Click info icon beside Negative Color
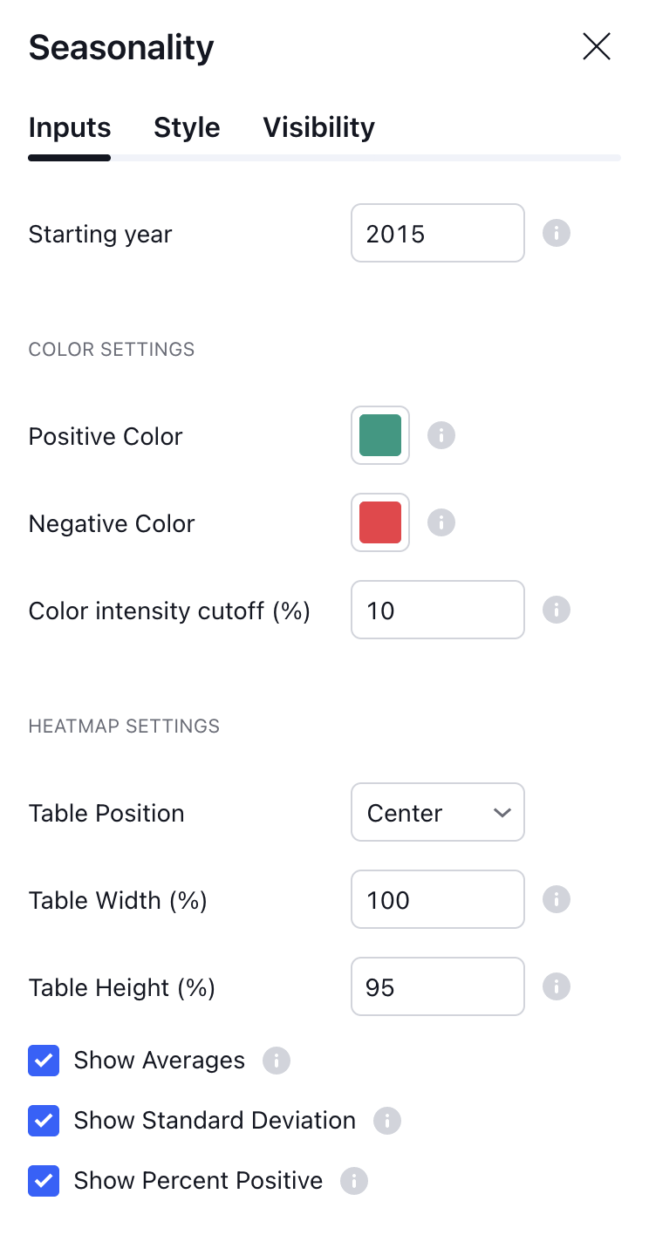Image resolution: width=649 pixels, height=1235 pixels. [441, 522]
